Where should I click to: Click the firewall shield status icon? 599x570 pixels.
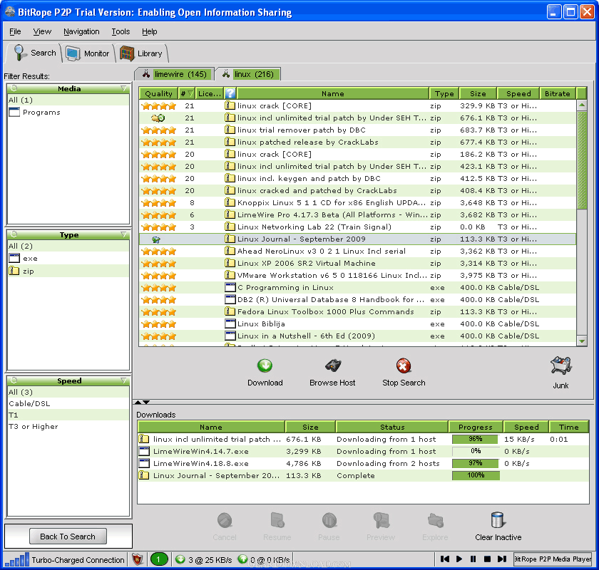coord(138,560)
